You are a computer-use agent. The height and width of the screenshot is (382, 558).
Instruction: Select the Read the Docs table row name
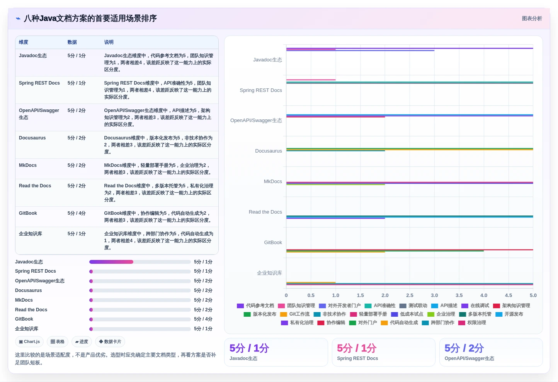pyautogui.click(x=35, y=186)
